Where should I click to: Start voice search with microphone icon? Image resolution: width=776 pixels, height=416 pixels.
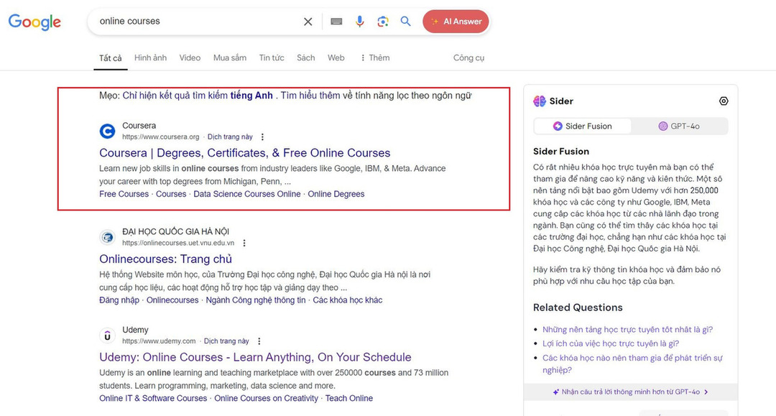click(360, 22)
